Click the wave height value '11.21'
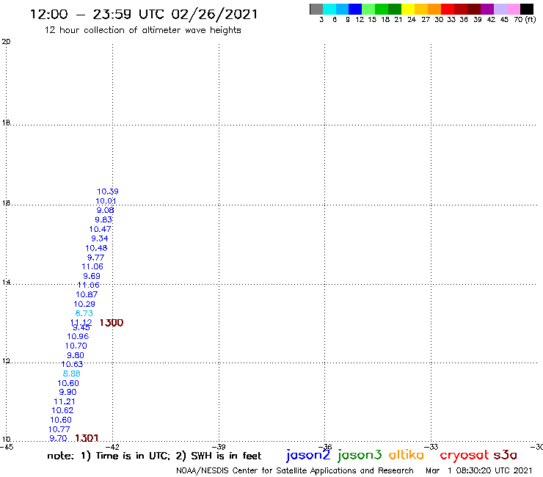 tap(65, 401)
